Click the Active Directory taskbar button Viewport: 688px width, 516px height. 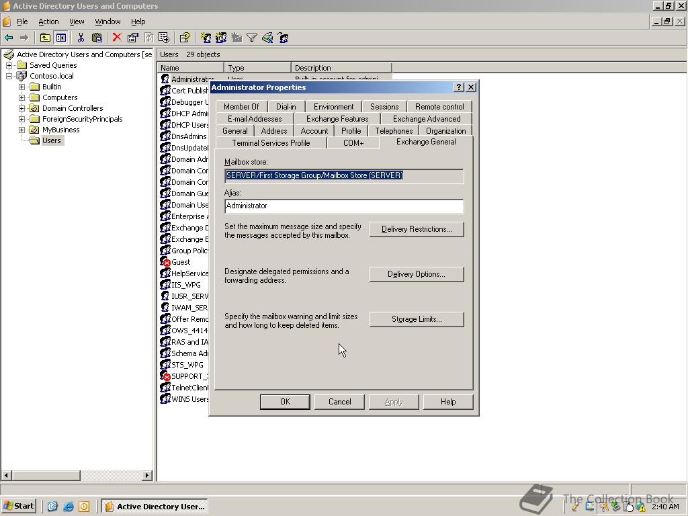[155, 507]
